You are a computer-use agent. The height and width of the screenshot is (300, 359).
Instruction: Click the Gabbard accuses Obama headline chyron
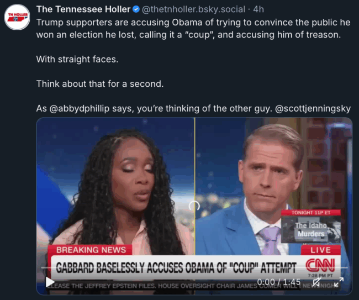click(176, 267)
